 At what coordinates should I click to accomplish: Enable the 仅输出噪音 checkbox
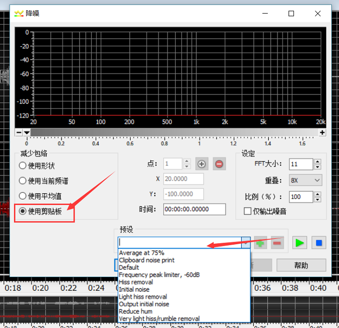coord(247,211)
